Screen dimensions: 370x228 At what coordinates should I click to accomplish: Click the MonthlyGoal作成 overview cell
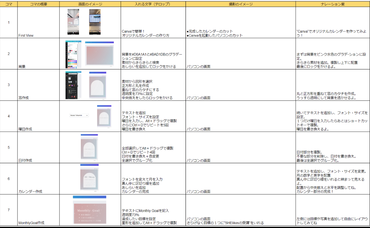click(38, 210)
